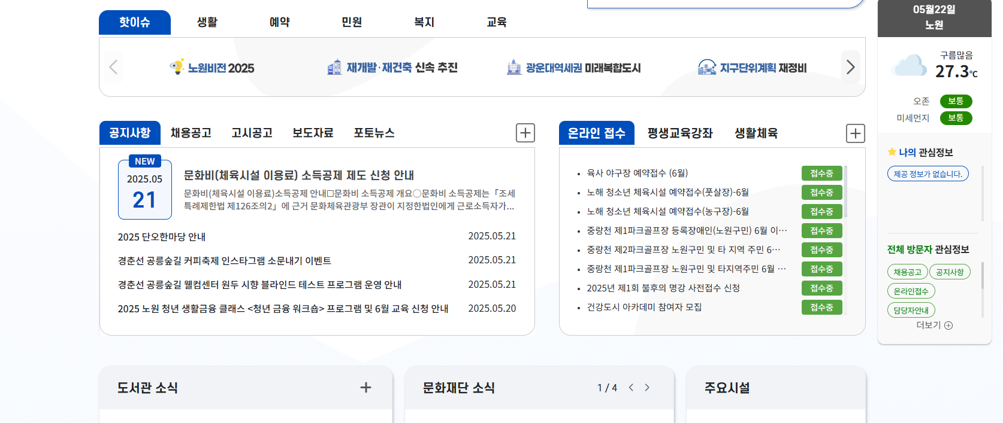This screenshot has height=423, width=1003.
Task: Switch to the 고시공고 tab
Action: [252, 133]
